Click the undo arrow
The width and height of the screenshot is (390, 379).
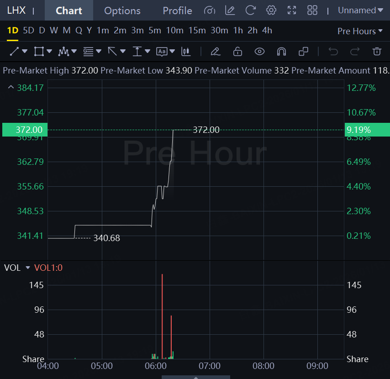tap(333, 52)
